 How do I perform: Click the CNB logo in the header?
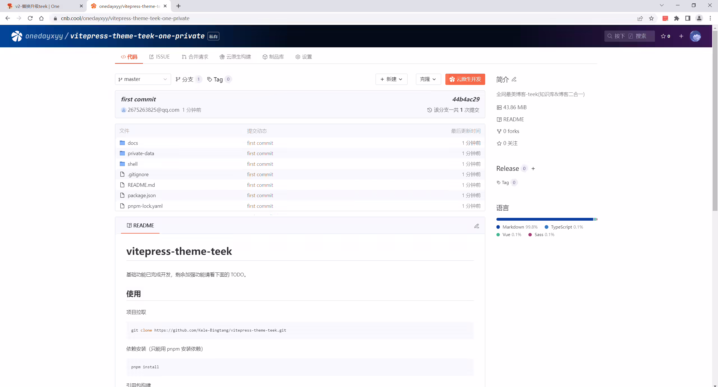[x=17, y=36]
